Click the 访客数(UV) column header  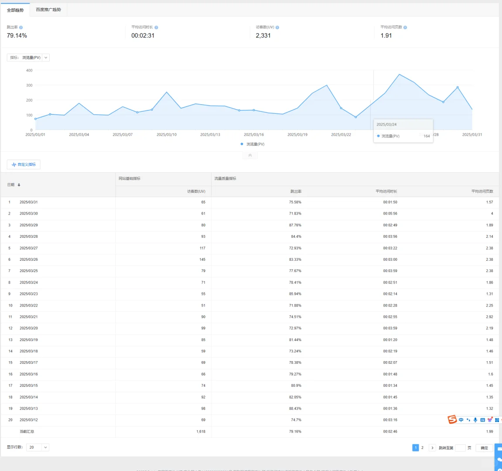click(196, 191)
